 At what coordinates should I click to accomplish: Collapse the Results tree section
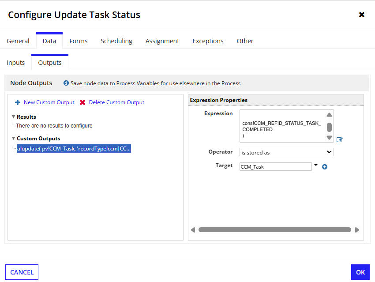pos(13,117)
